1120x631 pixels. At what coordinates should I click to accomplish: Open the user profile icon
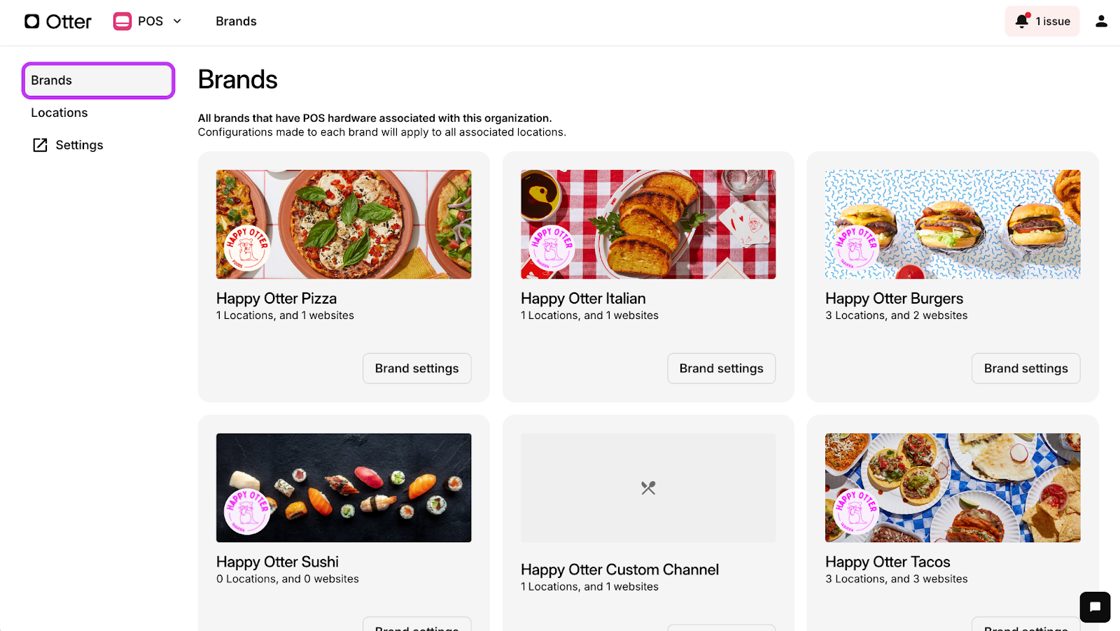click(1101, 22)
